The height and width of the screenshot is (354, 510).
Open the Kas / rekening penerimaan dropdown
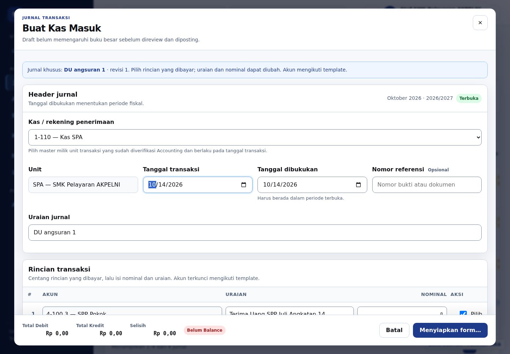(x=255, y=137)
